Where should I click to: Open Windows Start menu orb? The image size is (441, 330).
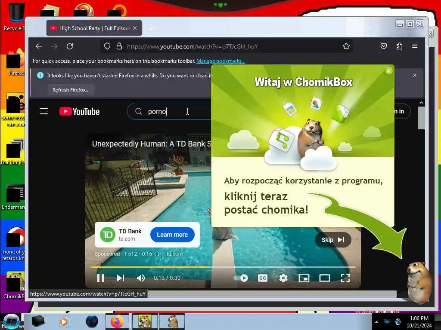[11, 321]
